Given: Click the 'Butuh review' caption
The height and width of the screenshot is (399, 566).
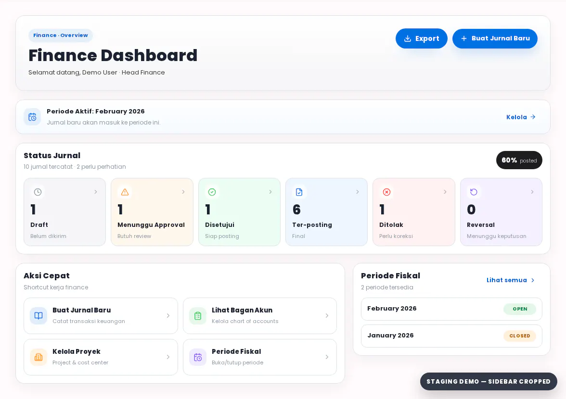Looking at the screenshot, I should [134, 236].
